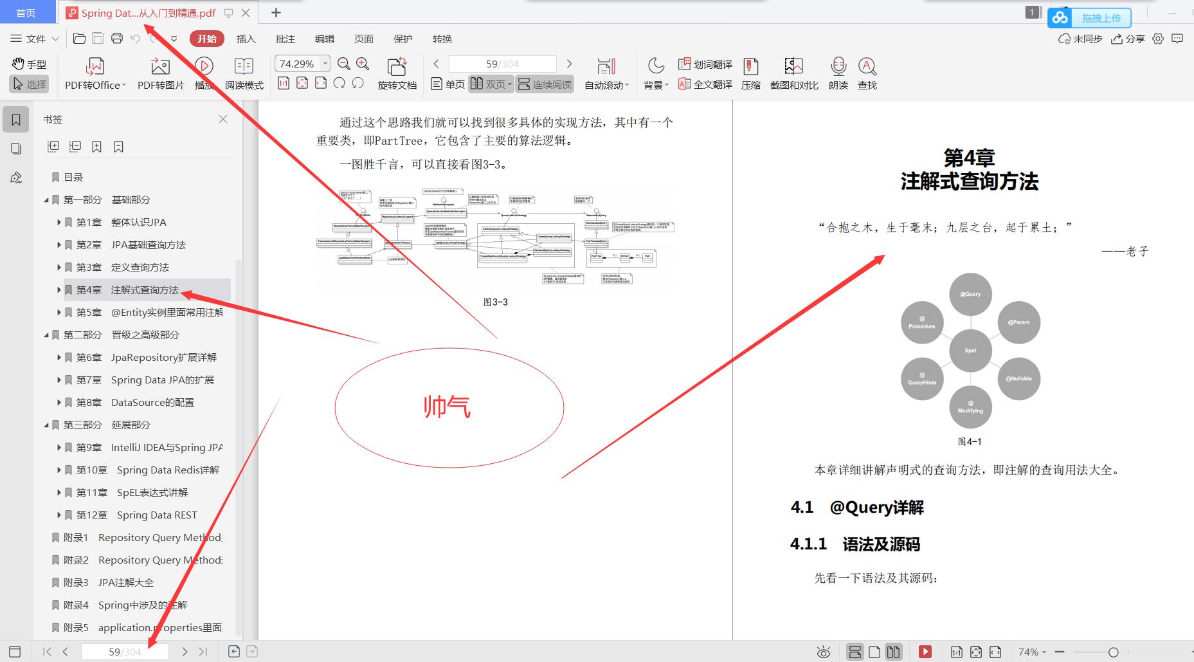The image size is (1194, 662).
Task: Click the zoom slider in status bar
Action: click(x=1113, y=652)
